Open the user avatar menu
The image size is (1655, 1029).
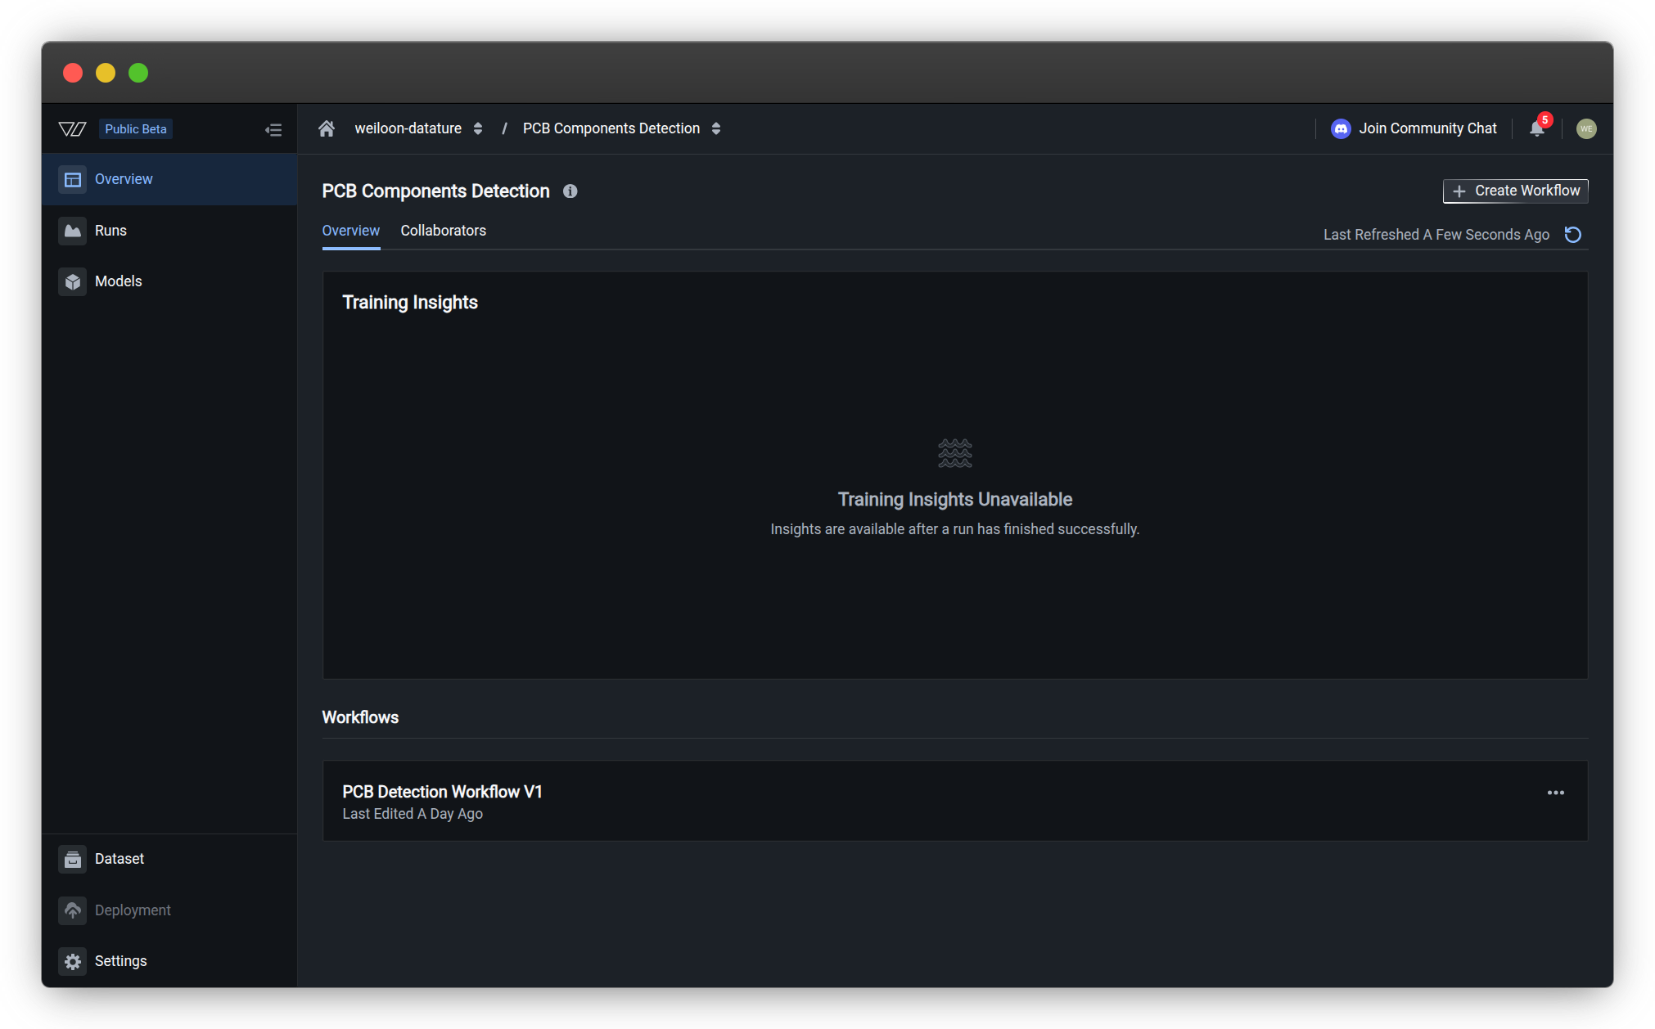[x=1585, y=128]
